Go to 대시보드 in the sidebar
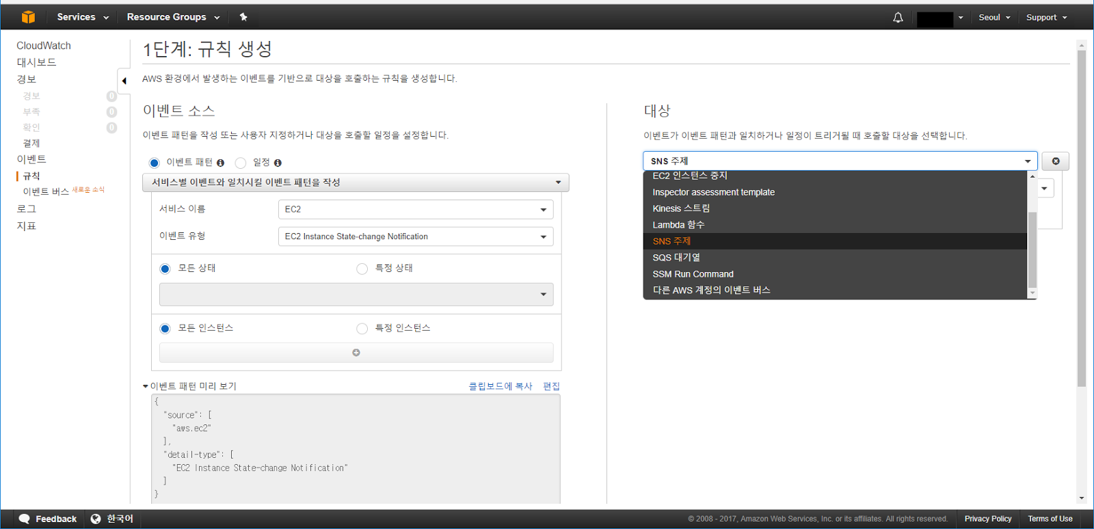Viewport: 1094px width, 529px height. (36, 62)
